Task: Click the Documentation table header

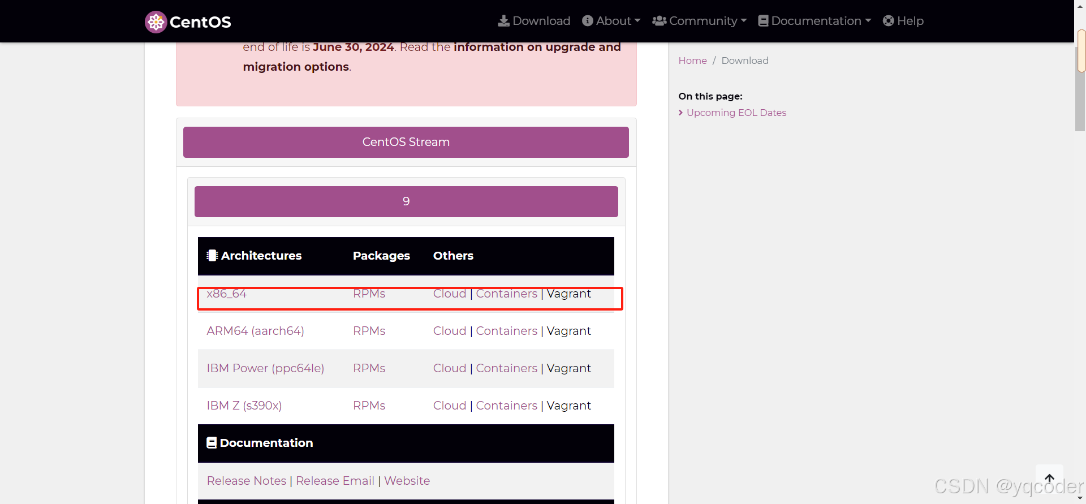Action: coord(260,443)
